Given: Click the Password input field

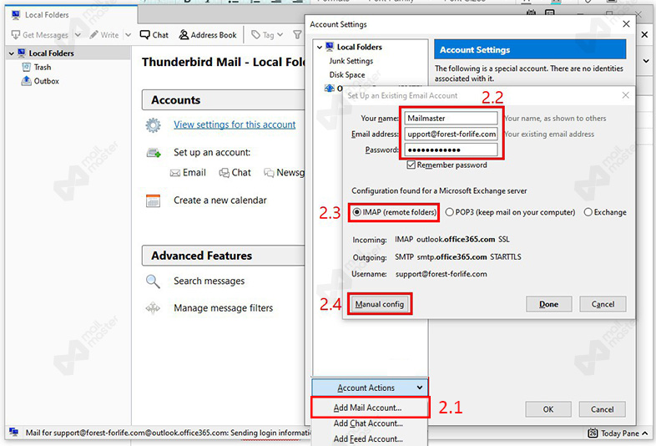Looking at the screenshot, I should 451,150.
